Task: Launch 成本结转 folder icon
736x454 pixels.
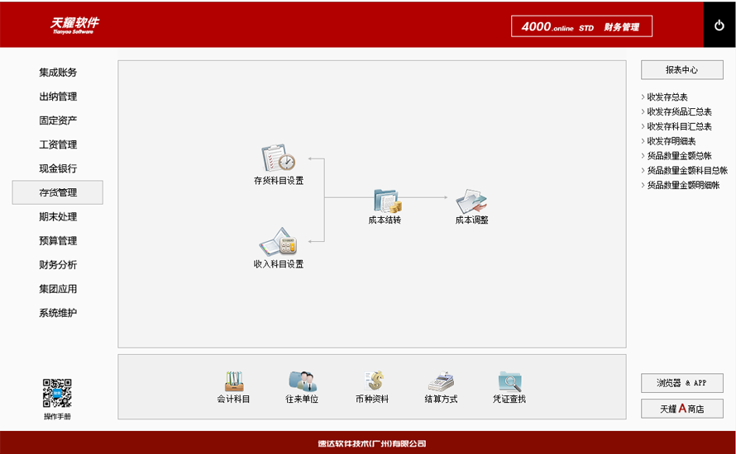Action: (387, 201)
